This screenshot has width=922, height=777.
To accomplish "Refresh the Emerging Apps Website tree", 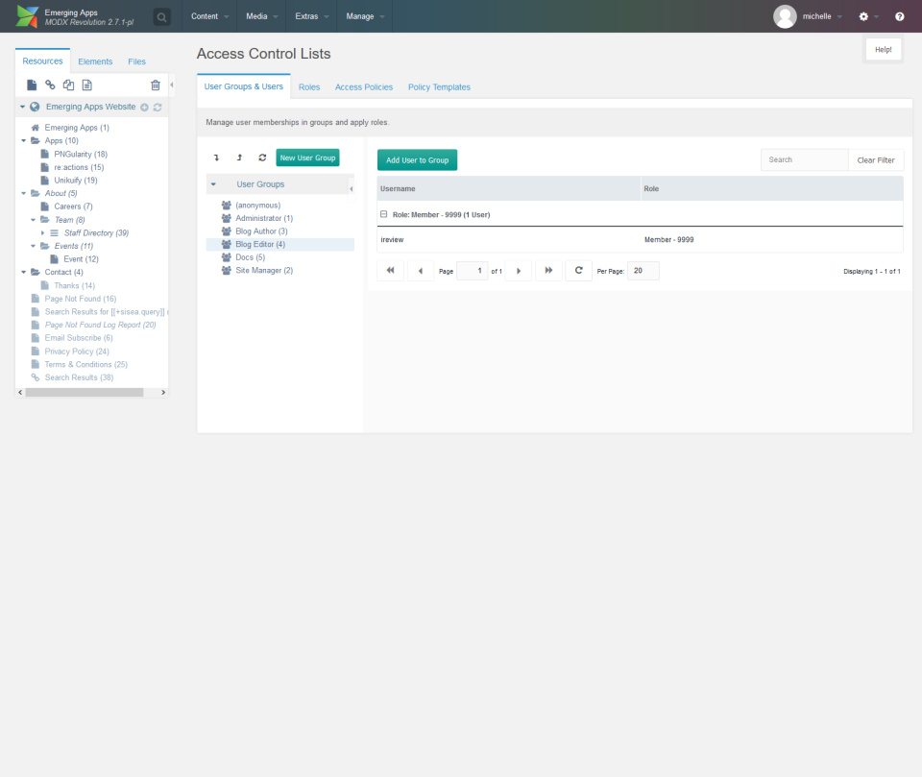I will (x=156, y=107).
